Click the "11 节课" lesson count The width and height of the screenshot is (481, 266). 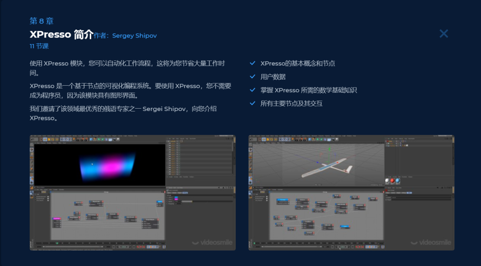[39, 46]
